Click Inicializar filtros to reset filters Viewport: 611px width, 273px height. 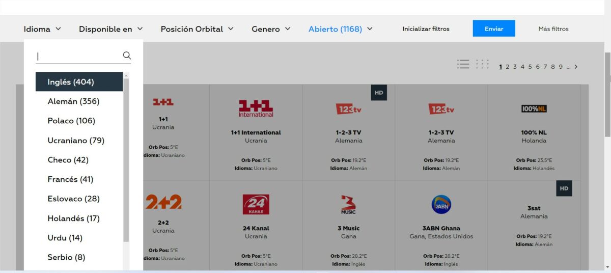click(426, 29)
